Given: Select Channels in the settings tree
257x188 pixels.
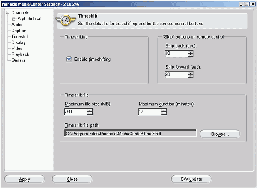Looking at the screenshot, I should [x=20, y=12].
